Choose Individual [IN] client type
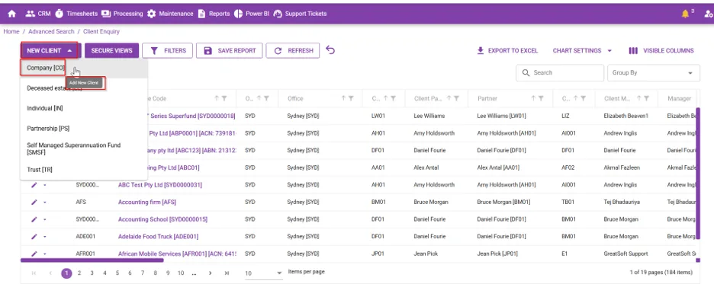 click(84, 108)
